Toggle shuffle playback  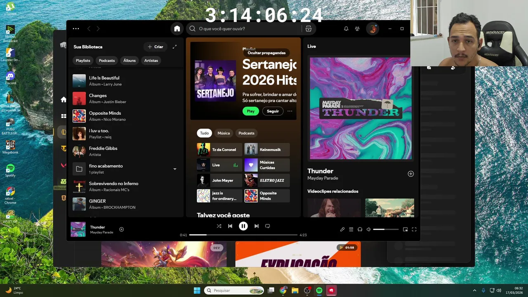coord(219,226)
